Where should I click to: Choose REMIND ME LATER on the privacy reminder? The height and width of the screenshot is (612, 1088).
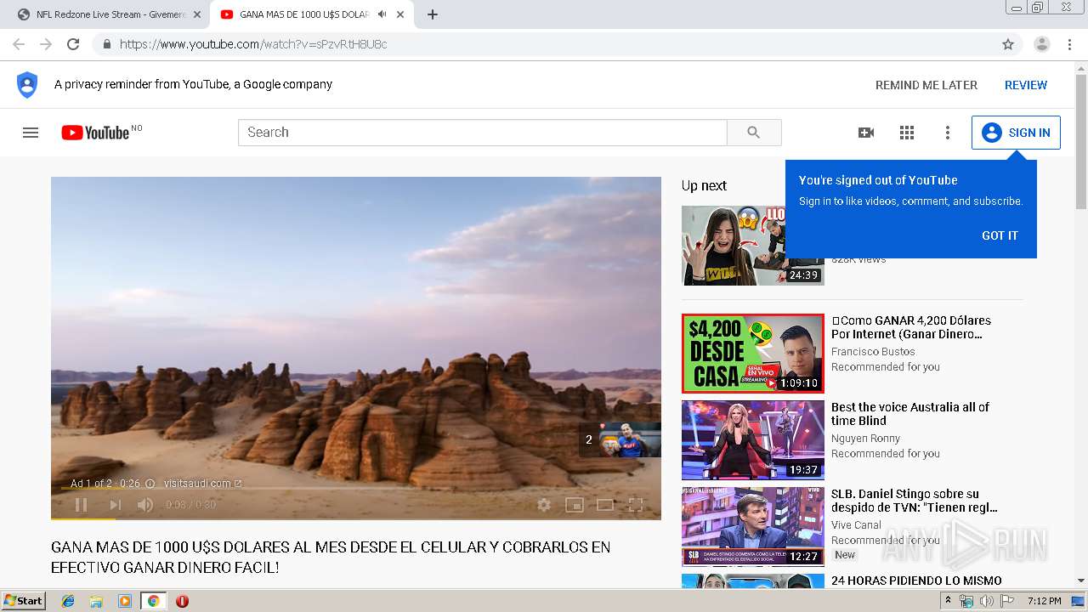[926, 85]
